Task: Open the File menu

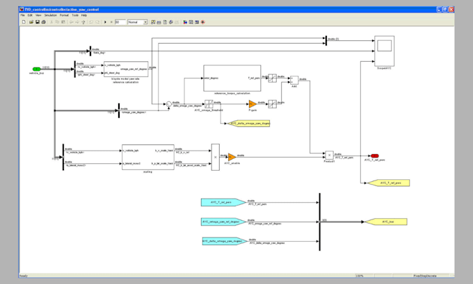Action: click(x=23, y=15)
